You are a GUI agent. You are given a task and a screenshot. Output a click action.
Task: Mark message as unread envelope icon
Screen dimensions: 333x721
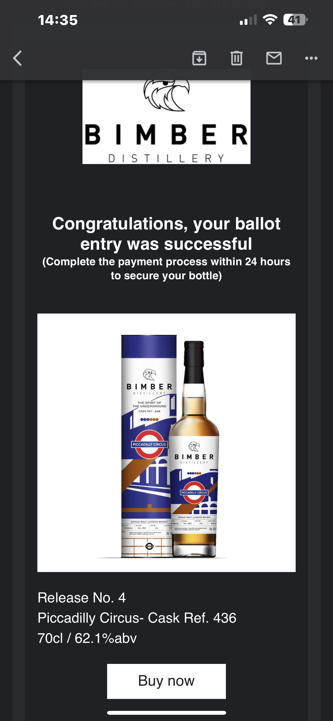(x=274, y=58)
